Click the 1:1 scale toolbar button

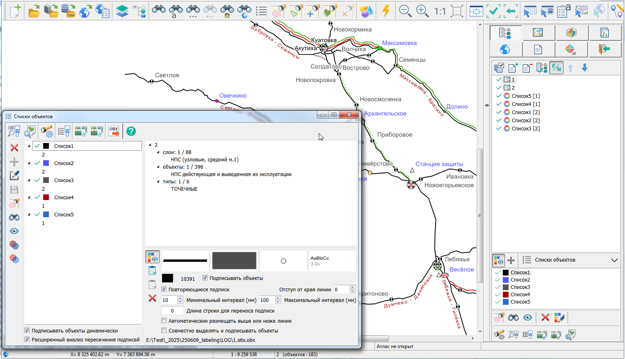click(x=440, y=11)
